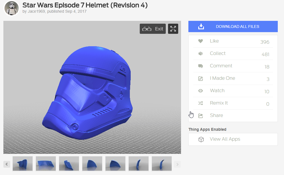Select the second thumbnail showing flat panel
The height and width of the screenshot is (175, 284).
click(46, 164)
